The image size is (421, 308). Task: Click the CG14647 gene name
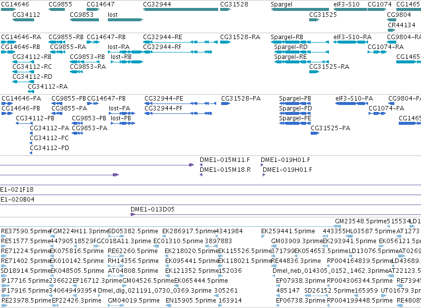pyautogui.click(x=101, y=4)
